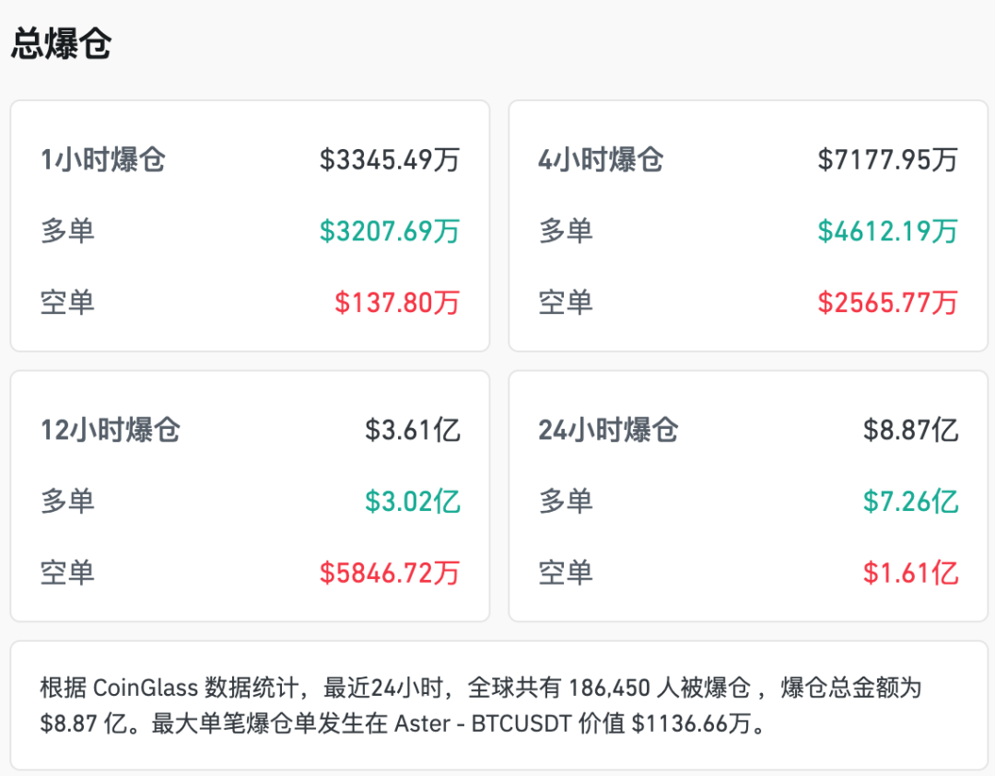The width and height of the screenshot is (995, 776).
Task: Click 4-hour short value $2565.77万
Action: click(x=887, y=302)
